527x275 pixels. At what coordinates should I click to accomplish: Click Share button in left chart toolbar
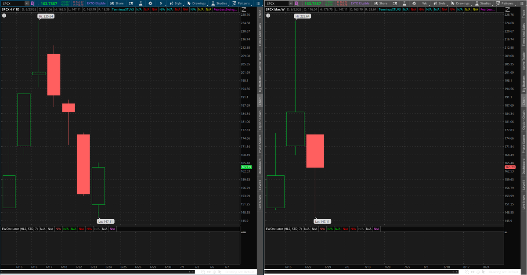117,4
